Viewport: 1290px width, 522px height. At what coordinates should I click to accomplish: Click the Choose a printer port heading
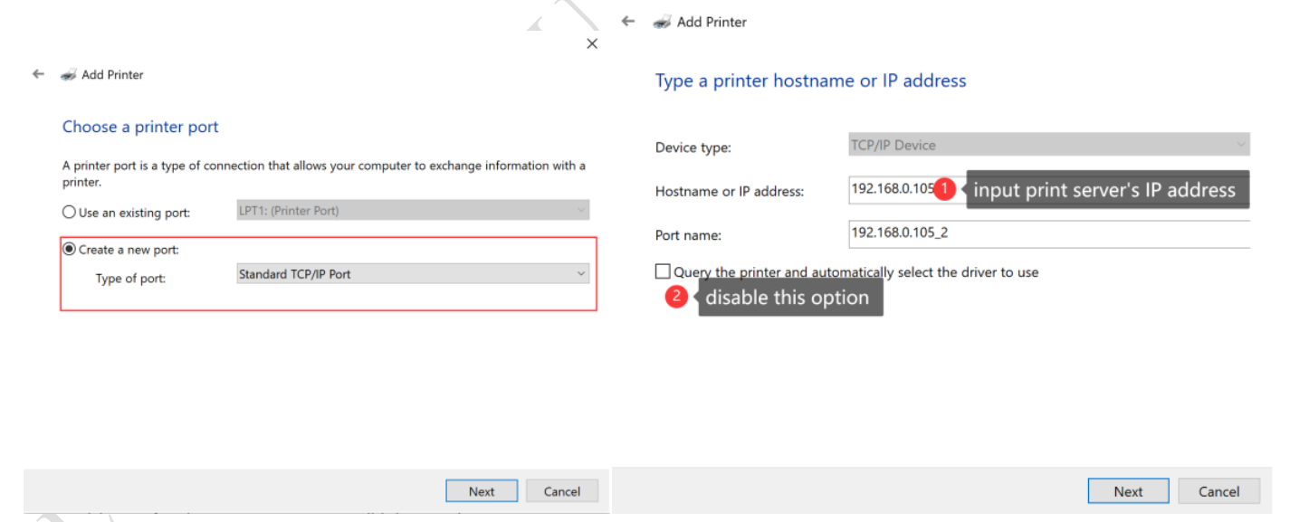(x=140, y=127)
